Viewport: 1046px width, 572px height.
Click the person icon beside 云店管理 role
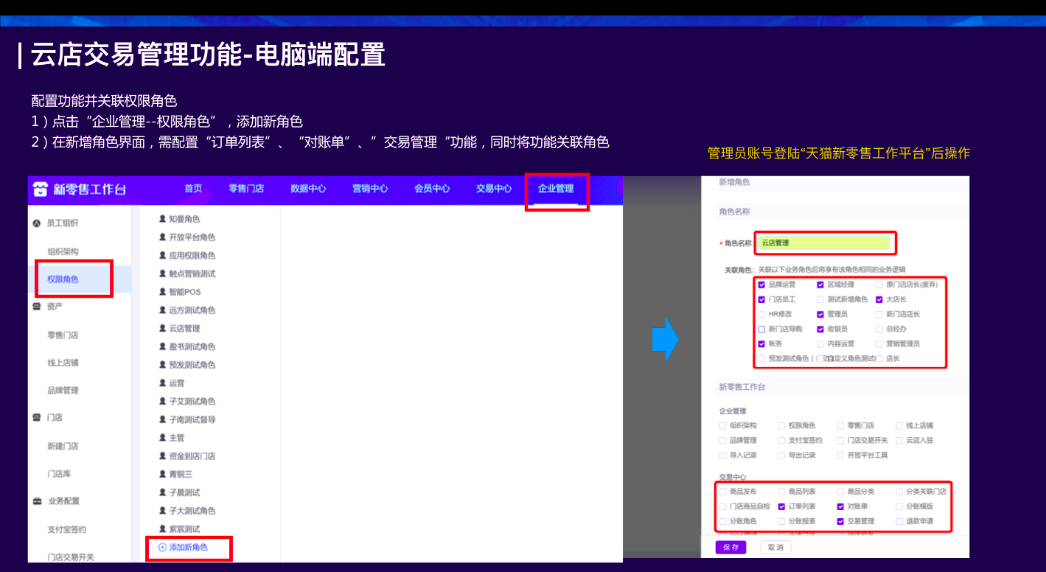click(x=163, y=328)
